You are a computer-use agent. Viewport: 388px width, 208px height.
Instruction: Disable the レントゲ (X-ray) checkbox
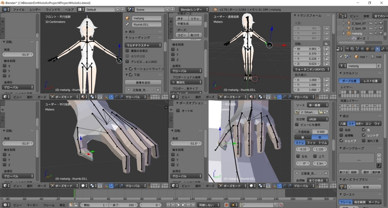pos(364,135)
